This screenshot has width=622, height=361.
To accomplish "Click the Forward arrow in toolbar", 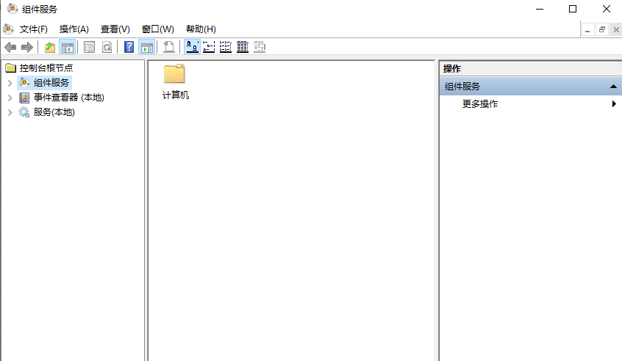I will click(27, 48).
